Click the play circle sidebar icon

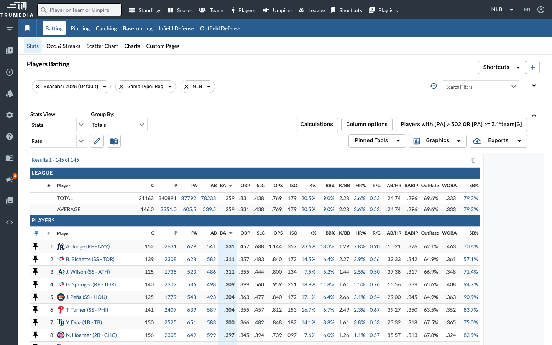click(x=10, y=72)
